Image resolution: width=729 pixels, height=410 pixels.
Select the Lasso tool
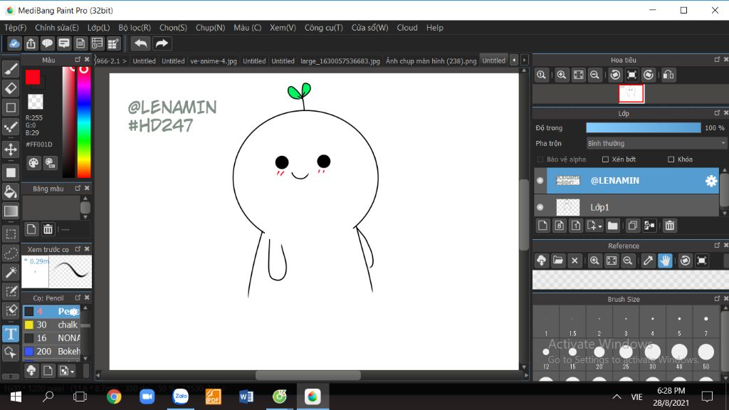(x=11, y=253)
